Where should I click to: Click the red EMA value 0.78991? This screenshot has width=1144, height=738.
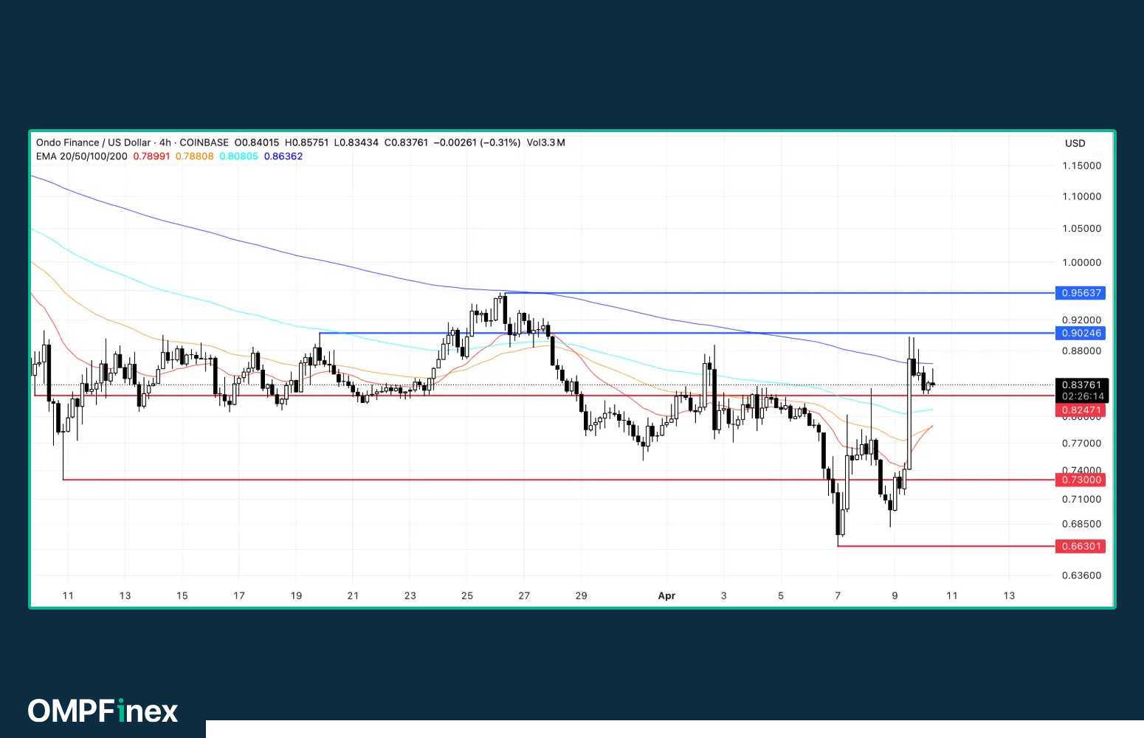(x=151, y=156)
